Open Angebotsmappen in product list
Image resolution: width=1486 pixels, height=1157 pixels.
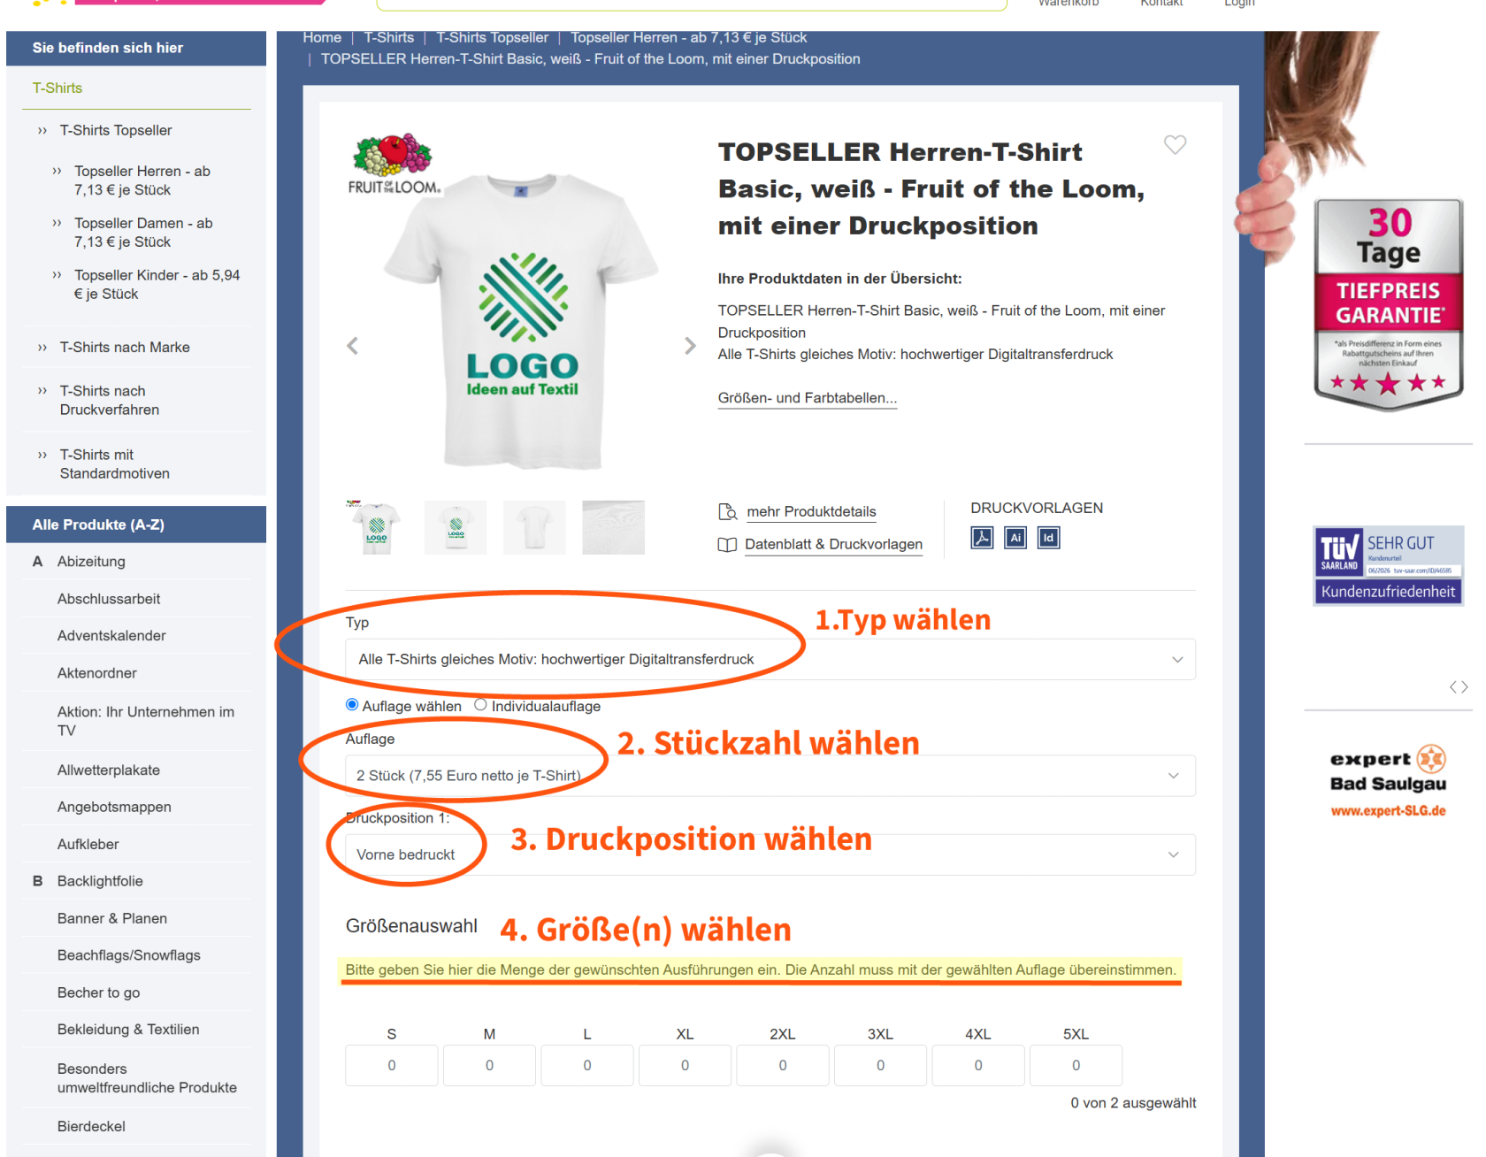(x=114, y=807)
